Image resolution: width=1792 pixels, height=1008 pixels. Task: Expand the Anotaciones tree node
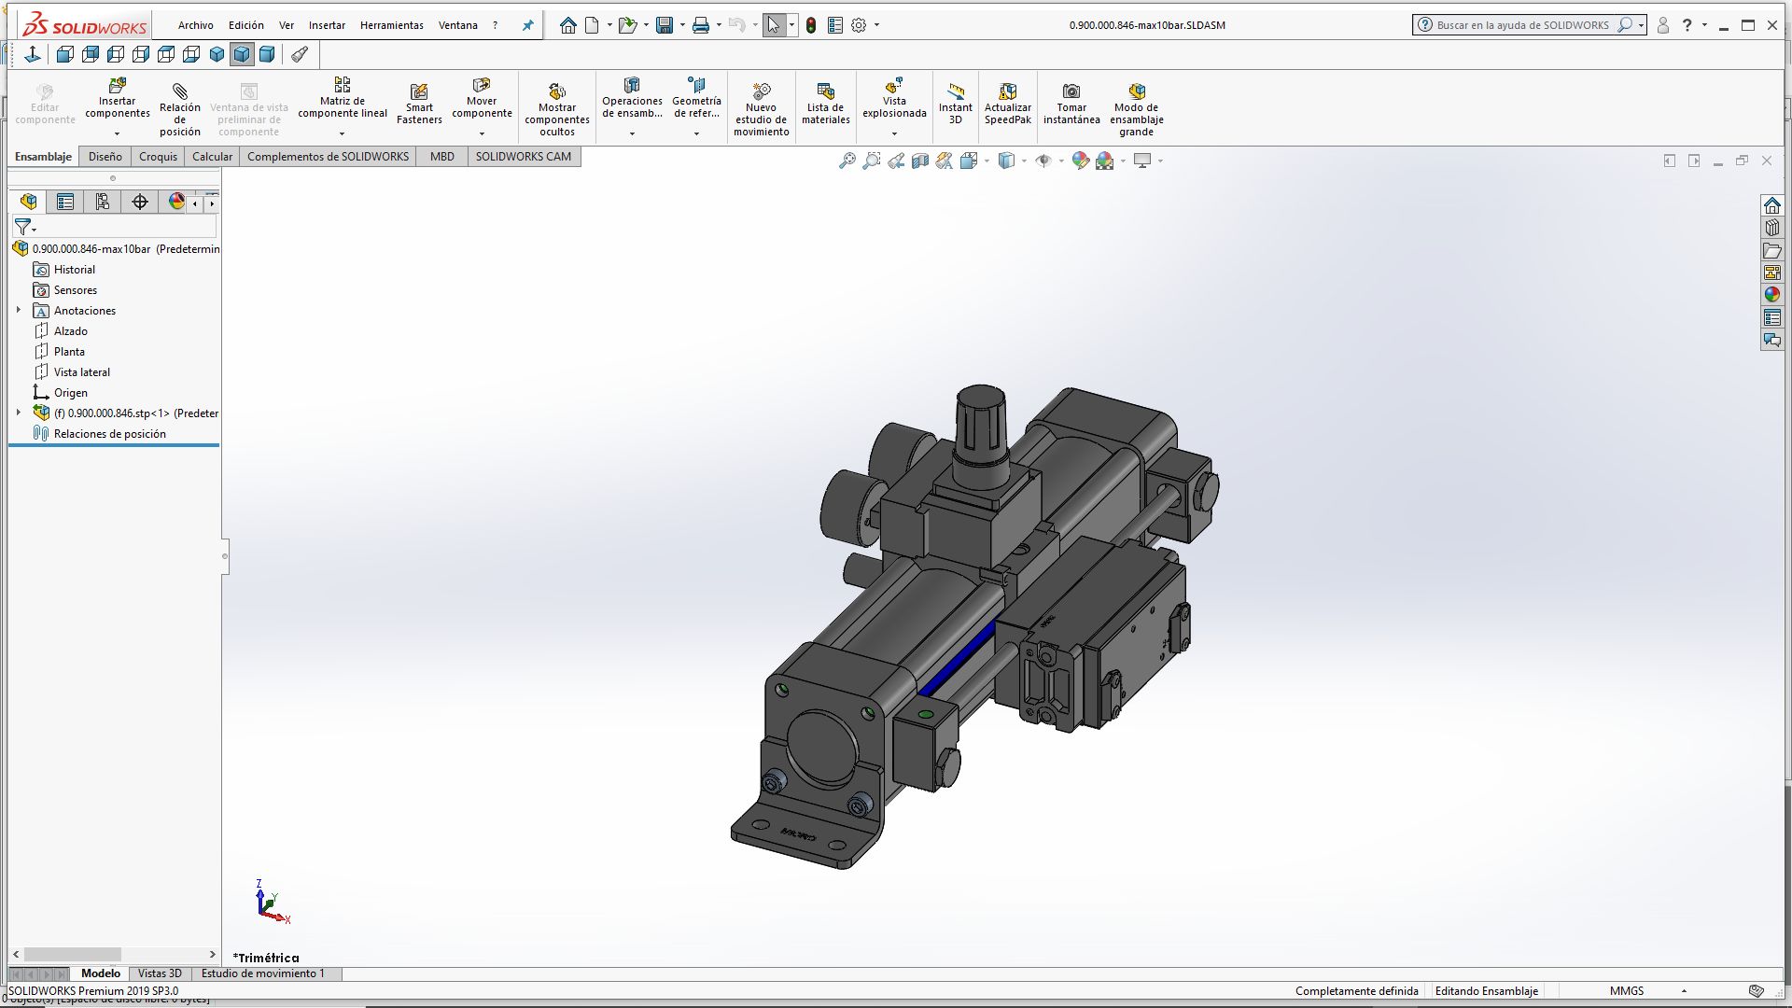click(18, 310)
